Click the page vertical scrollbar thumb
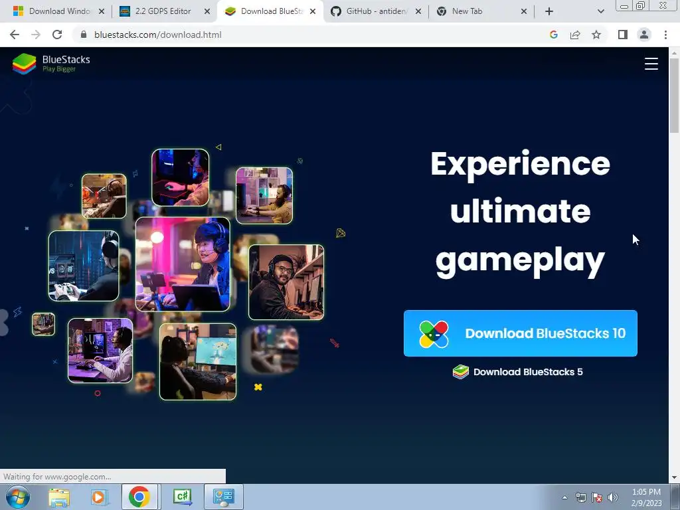 click(x=674, y=96)
